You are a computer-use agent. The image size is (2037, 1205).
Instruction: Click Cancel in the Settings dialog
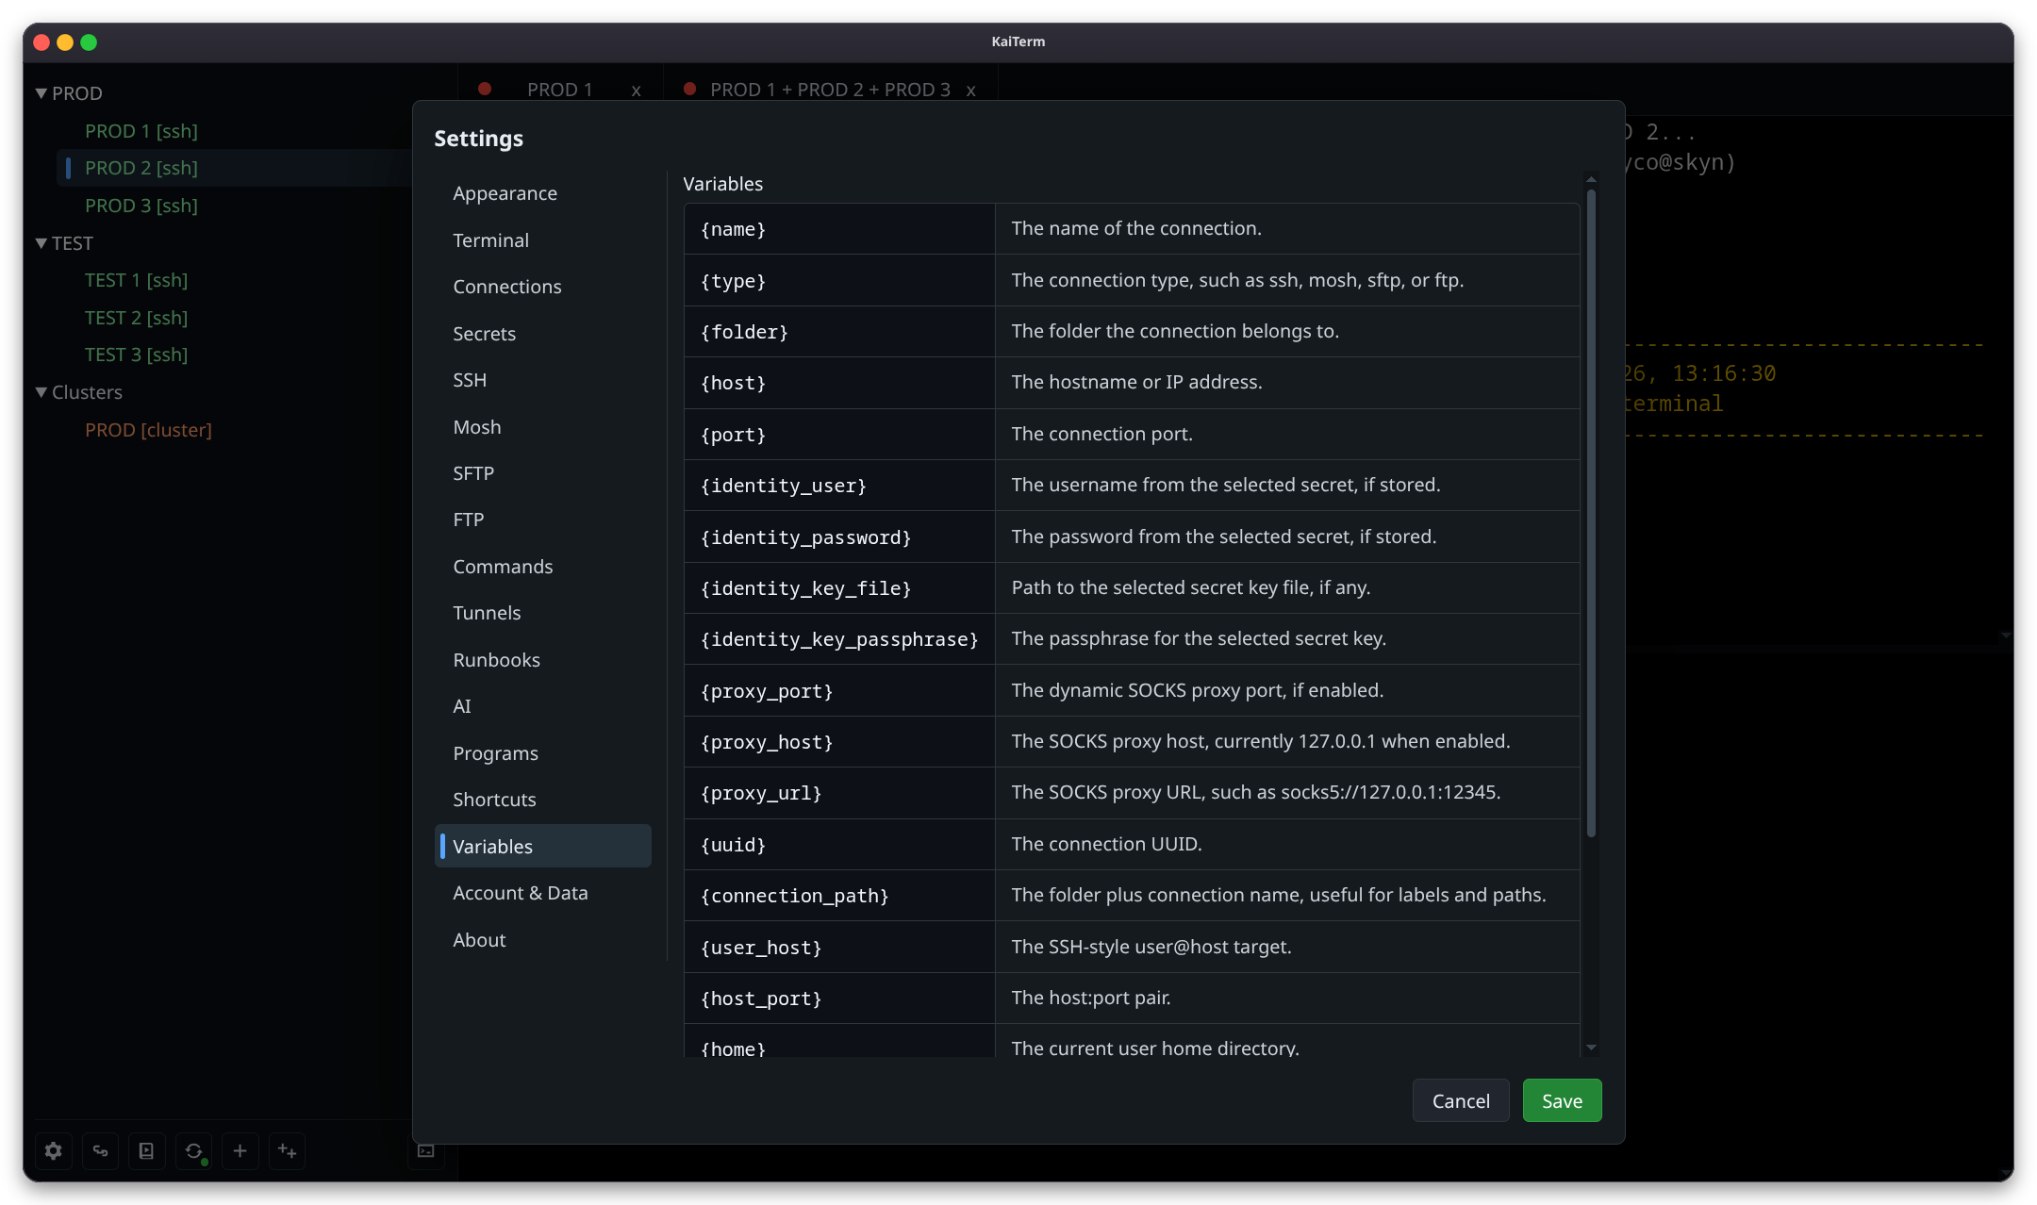[1461, 1100]
